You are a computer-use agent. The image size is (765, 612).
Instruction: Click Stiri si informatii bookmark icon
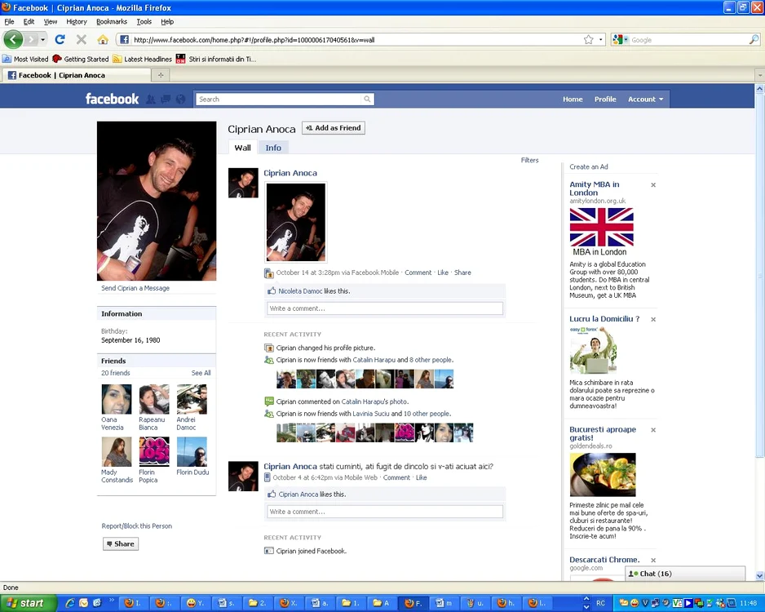click(x=180, y=59)
